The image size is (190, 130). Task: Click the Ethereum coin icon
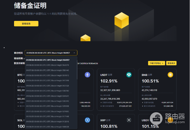[x=87, y=75]
